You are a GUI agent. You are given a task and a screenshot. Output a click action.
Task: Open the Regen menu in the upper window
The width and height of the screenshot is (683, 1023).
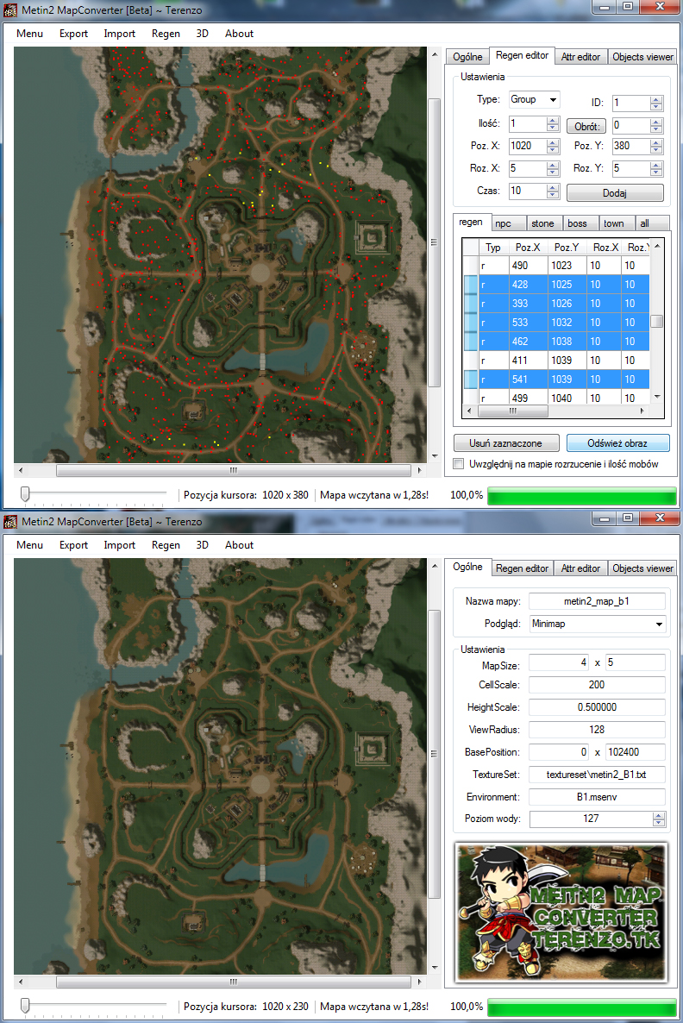coord(166,34)
